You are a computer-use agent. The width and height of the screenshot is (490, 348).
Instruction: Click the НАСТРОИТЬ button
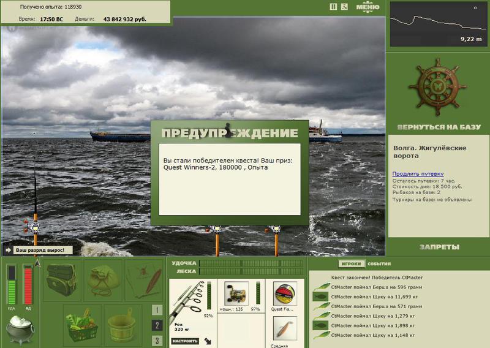pos(185,341)
